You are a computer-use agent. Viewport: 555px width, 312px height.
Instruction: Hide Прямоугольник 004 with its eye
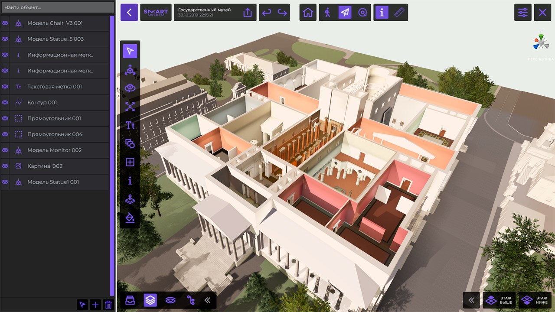pyautogui.click(x=5, y=134)
